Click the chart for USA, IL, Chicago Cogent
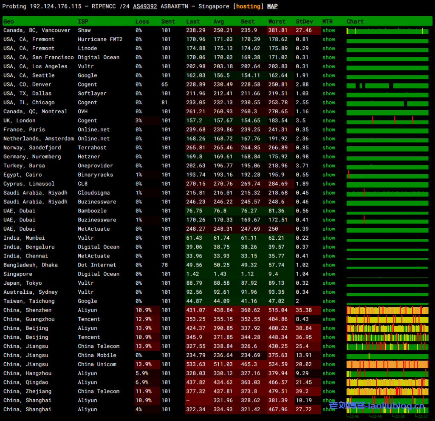This screenshot has height=421, width=435. point(387,103)
